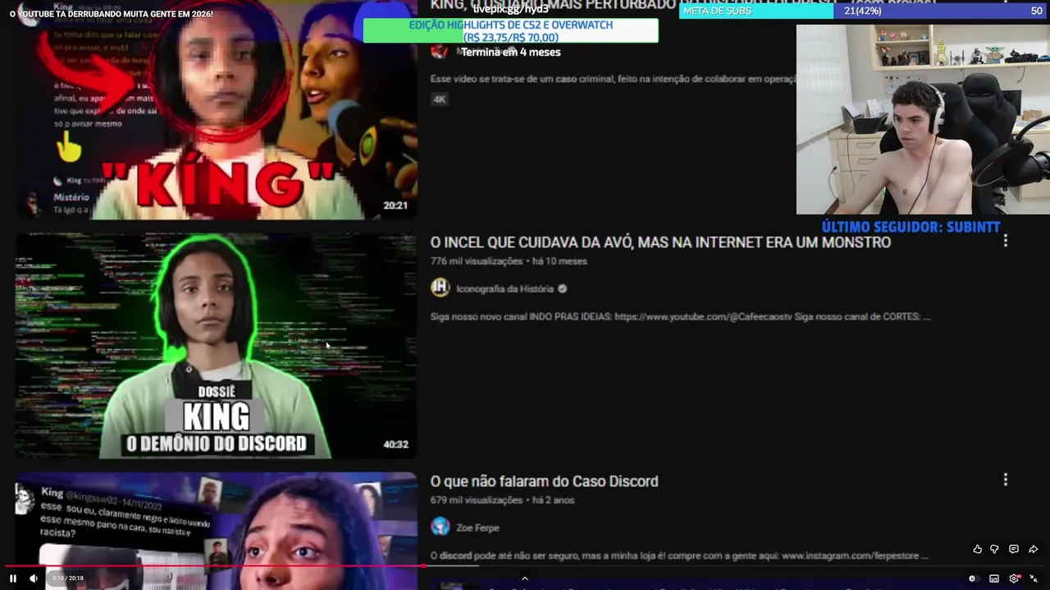Open the comments panel icon
The width and height of the screenshot is (1050, 590).
pos(1014,549)
